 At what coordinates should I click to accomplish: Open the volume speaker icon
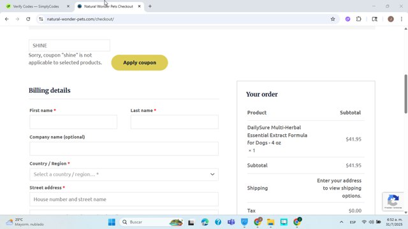pyautogui.click(x=371, y=222)
